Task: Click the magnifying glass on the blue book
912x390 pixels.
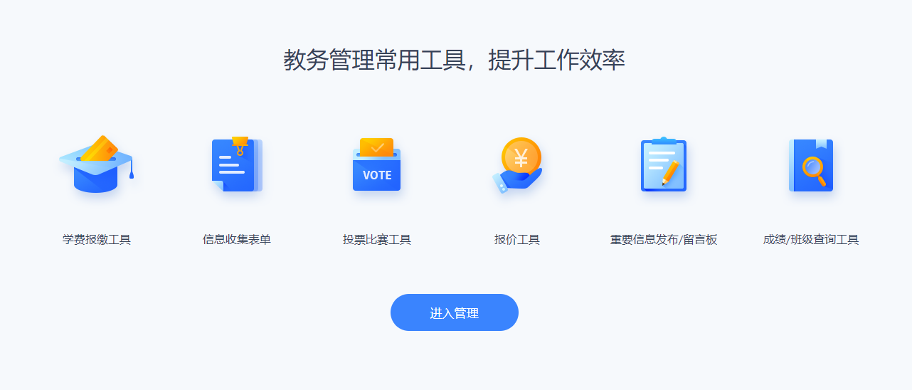Action: click(814, 169)
